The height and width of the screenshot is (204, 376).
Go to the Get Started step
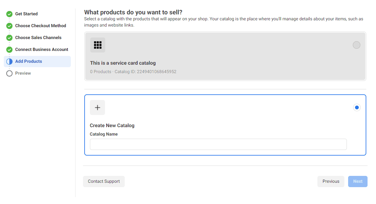coord(26,14)
